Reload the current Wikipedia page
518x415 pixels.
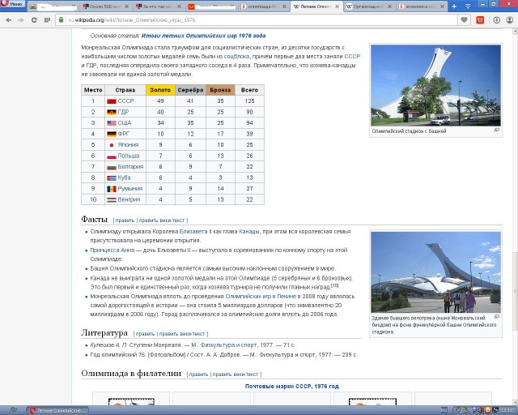click(x=34, y=20)
